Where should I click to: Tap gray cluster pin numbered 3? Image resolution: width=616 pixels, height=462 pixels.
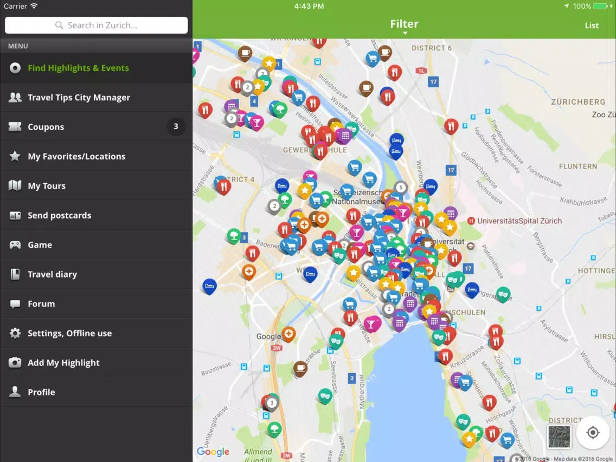pos(272,403)
